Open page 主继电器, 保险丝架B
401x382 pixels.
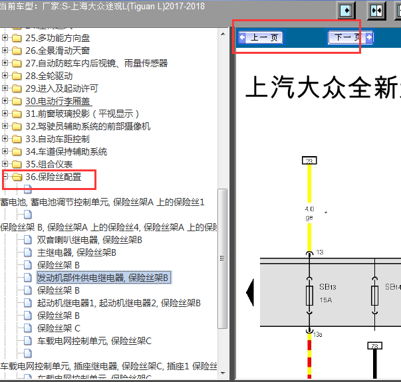[x=76, y=252]
